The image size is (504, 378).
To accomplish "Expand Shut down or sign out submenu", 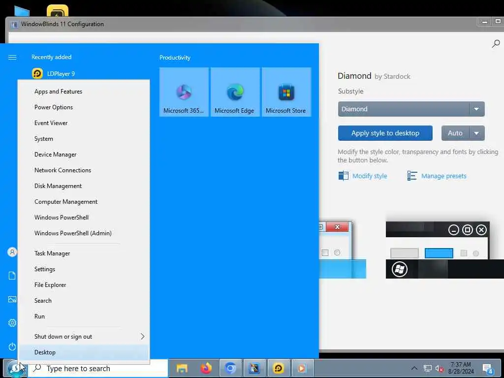I will click(84, 337).
